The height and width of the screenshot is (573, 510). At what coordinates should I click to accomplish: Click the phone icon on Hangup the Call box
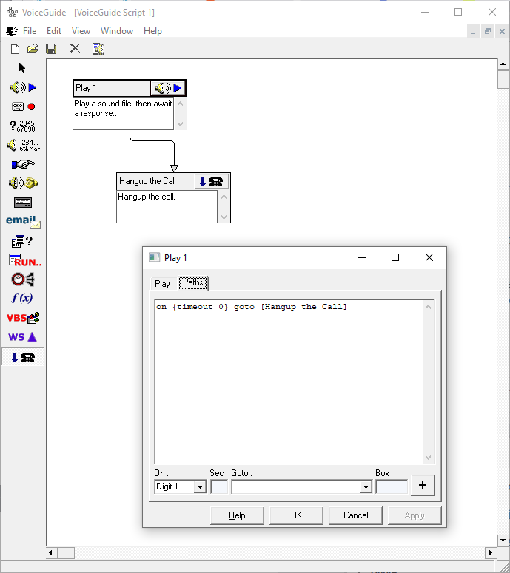[211, 181]
